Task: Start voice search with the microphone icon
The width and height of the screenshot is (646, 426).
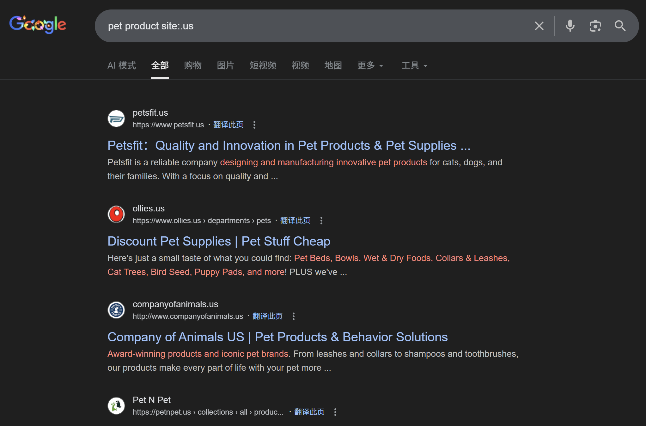Action: 570,26
